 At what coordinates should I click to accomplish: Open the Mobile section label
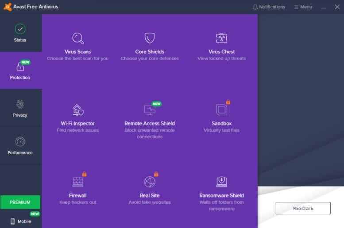pyautogui.click(x=24, y=221)
